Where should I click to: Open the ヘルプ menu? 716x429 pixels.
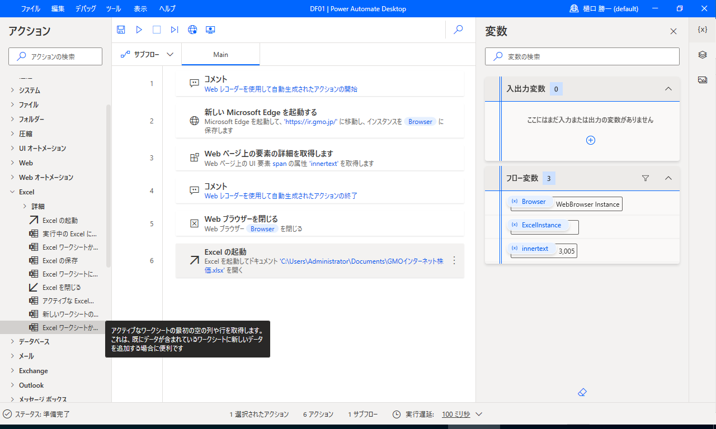[x=167, y=9]
